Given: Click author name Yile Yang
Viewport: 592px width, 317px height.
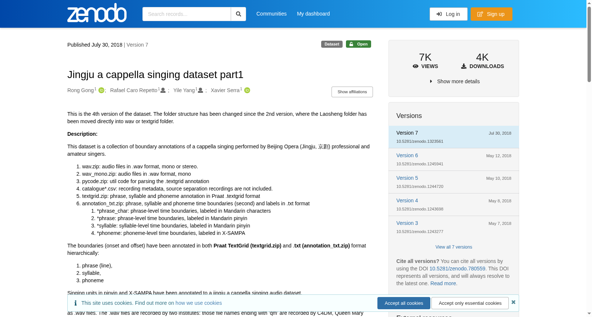Looking at the screenshot, I should pyautogui.click(x=184, y=90).
